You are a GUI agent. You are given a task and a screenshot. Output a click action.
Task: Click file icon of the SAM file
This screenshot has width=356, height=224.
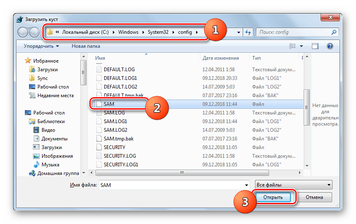[x=99, y=104]
